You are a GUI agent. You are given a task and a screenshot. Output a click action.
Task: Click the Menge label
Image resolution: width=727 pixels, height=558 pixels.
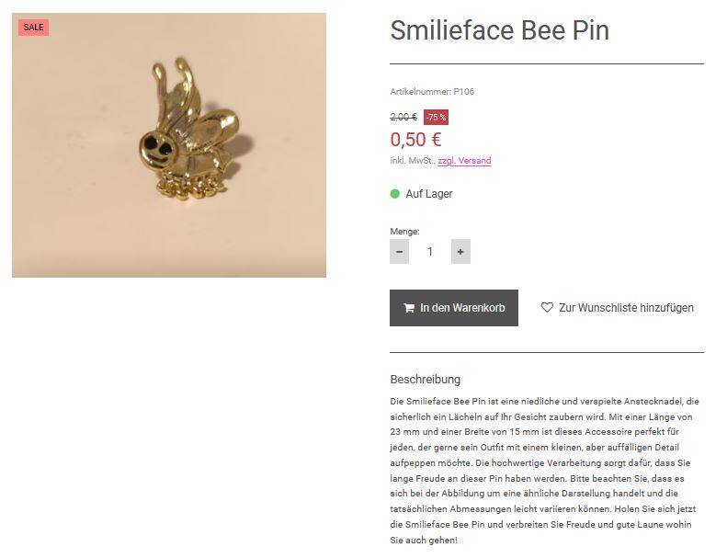[x=404, y=232]
